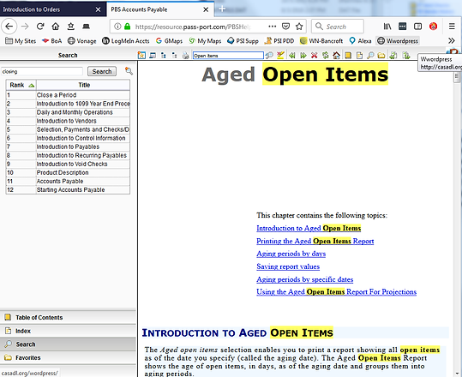
Task: Open the Favorites pane
Action: pos(68,357)
